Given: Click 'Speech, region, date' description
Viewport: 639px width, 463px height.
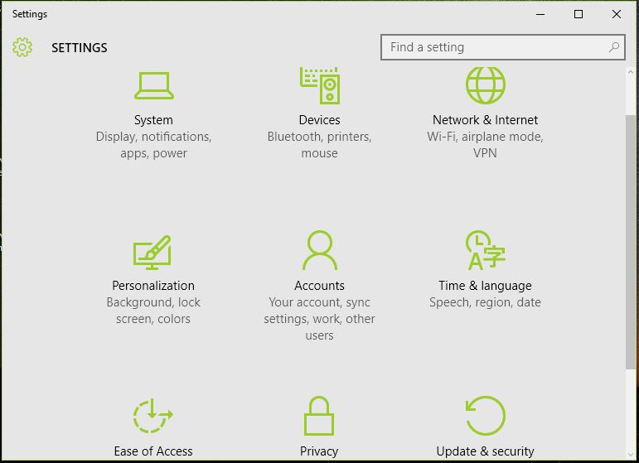Looking at the screenshot, I should [x=485, y=302].
